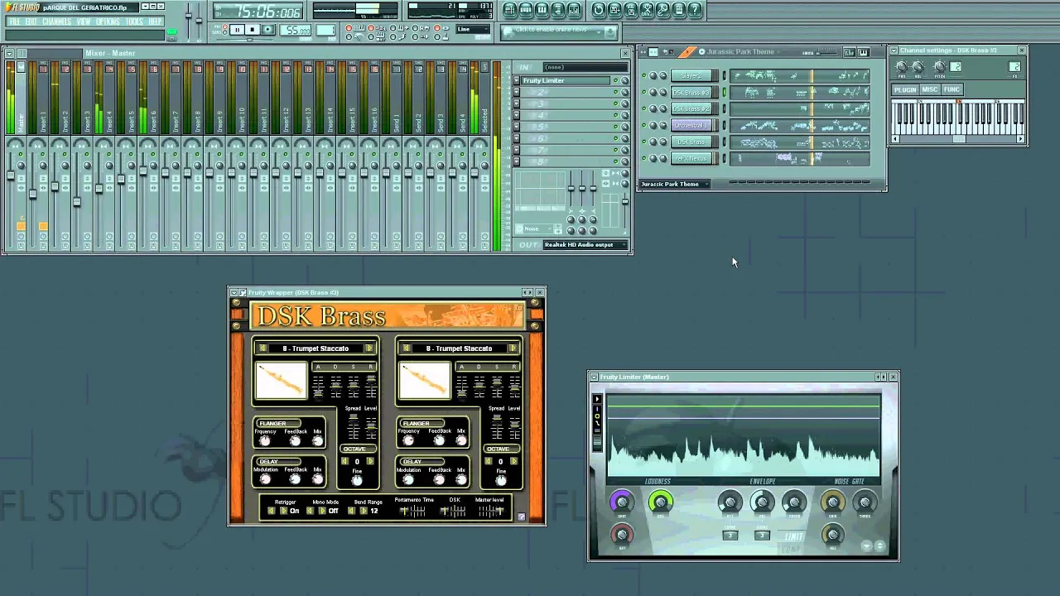Open the TOOLS menu
This screenshot has height=596, width=1060.
(134, 22)
